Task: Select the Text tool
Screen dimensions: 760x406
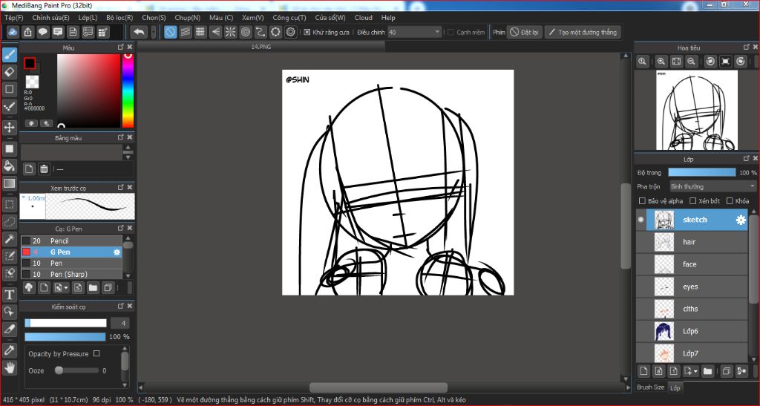Action: click(10, 295)
